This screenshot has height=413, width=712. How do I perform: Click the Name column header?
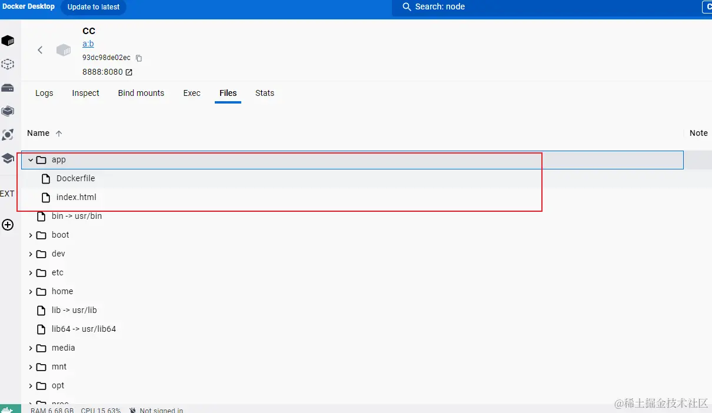tap(38, 133)
